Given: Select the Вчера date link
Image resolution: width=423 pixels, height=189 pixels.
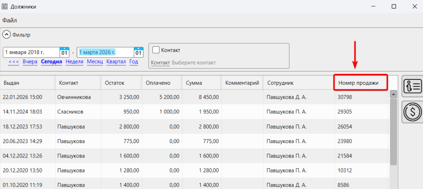Looking at the screenshot, I should [30, 62].
